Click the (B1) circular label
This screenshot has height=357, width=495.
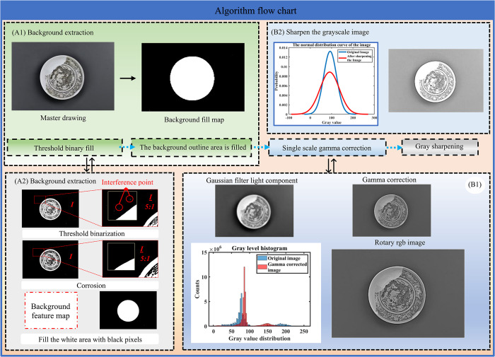(x=474, y=185)
